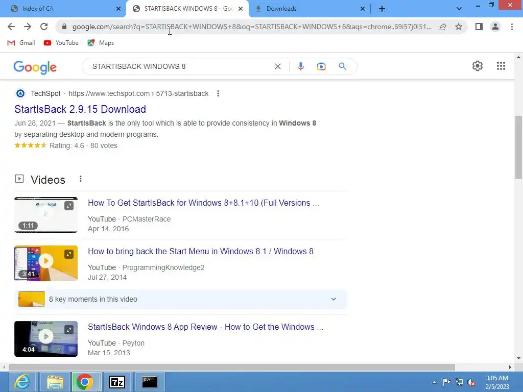Open the Chrome three-dot menu
Image resolution: width=523 pixels, height=392 pixels.
click(512, 27)
